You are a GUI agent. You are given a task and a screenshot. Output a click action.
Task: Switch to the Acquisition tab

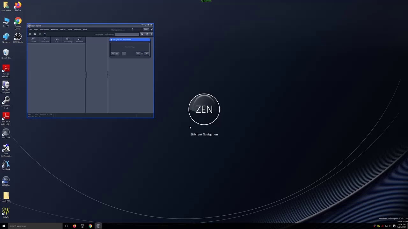tap(45, 40)
